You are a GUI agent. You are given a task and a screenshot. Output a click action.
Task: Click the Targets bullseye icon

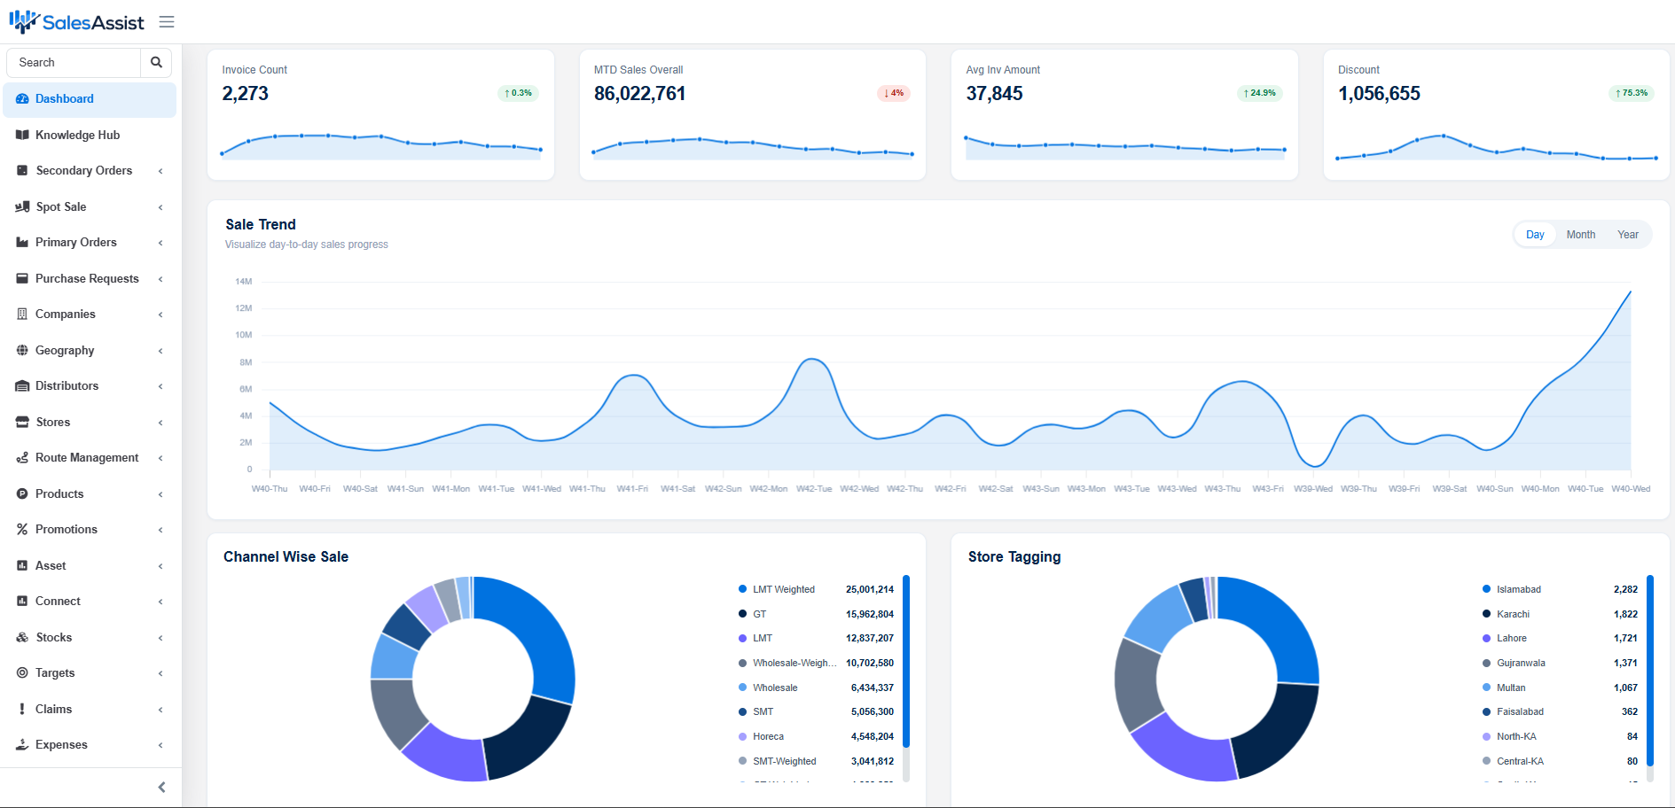pyautogui.click(x=22, y=672)
